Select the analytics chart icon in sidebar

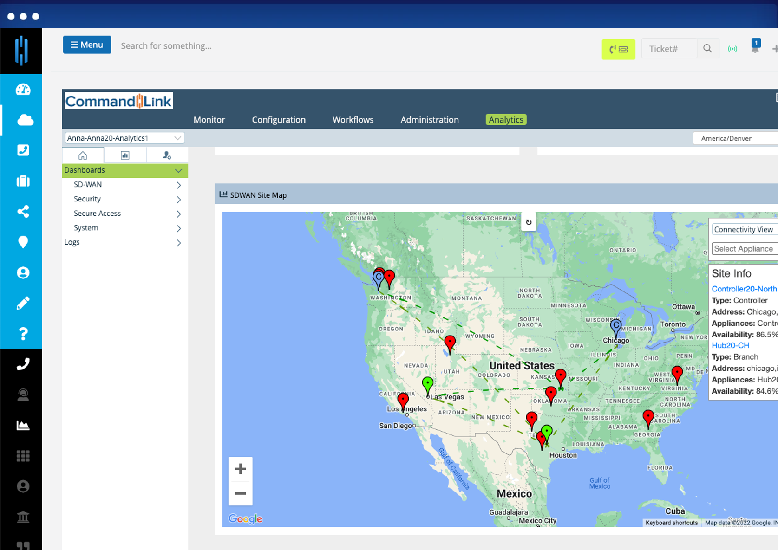pyautogui.click(x=23, y=425)
